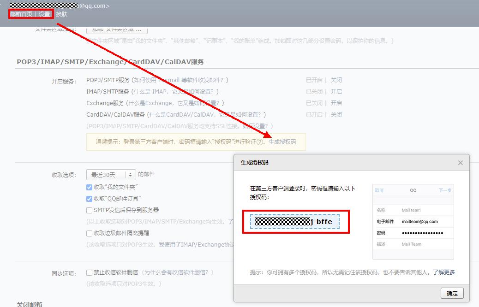The height and width of the screenshot is (307, 479).
Task: Open the 设置 settings menu item
Action: tap(43, 14)
